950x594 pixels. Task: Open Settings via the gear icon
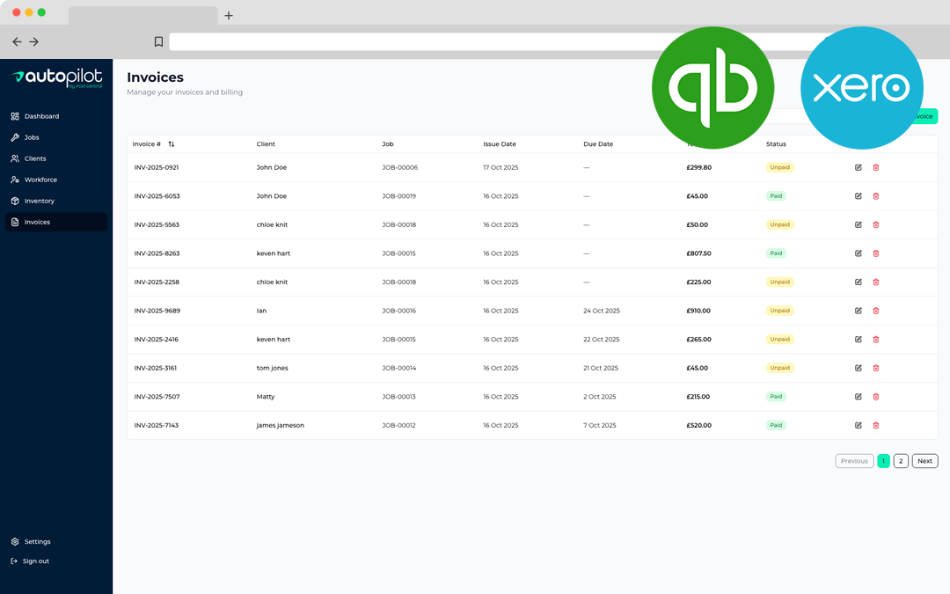coord(15,541)
